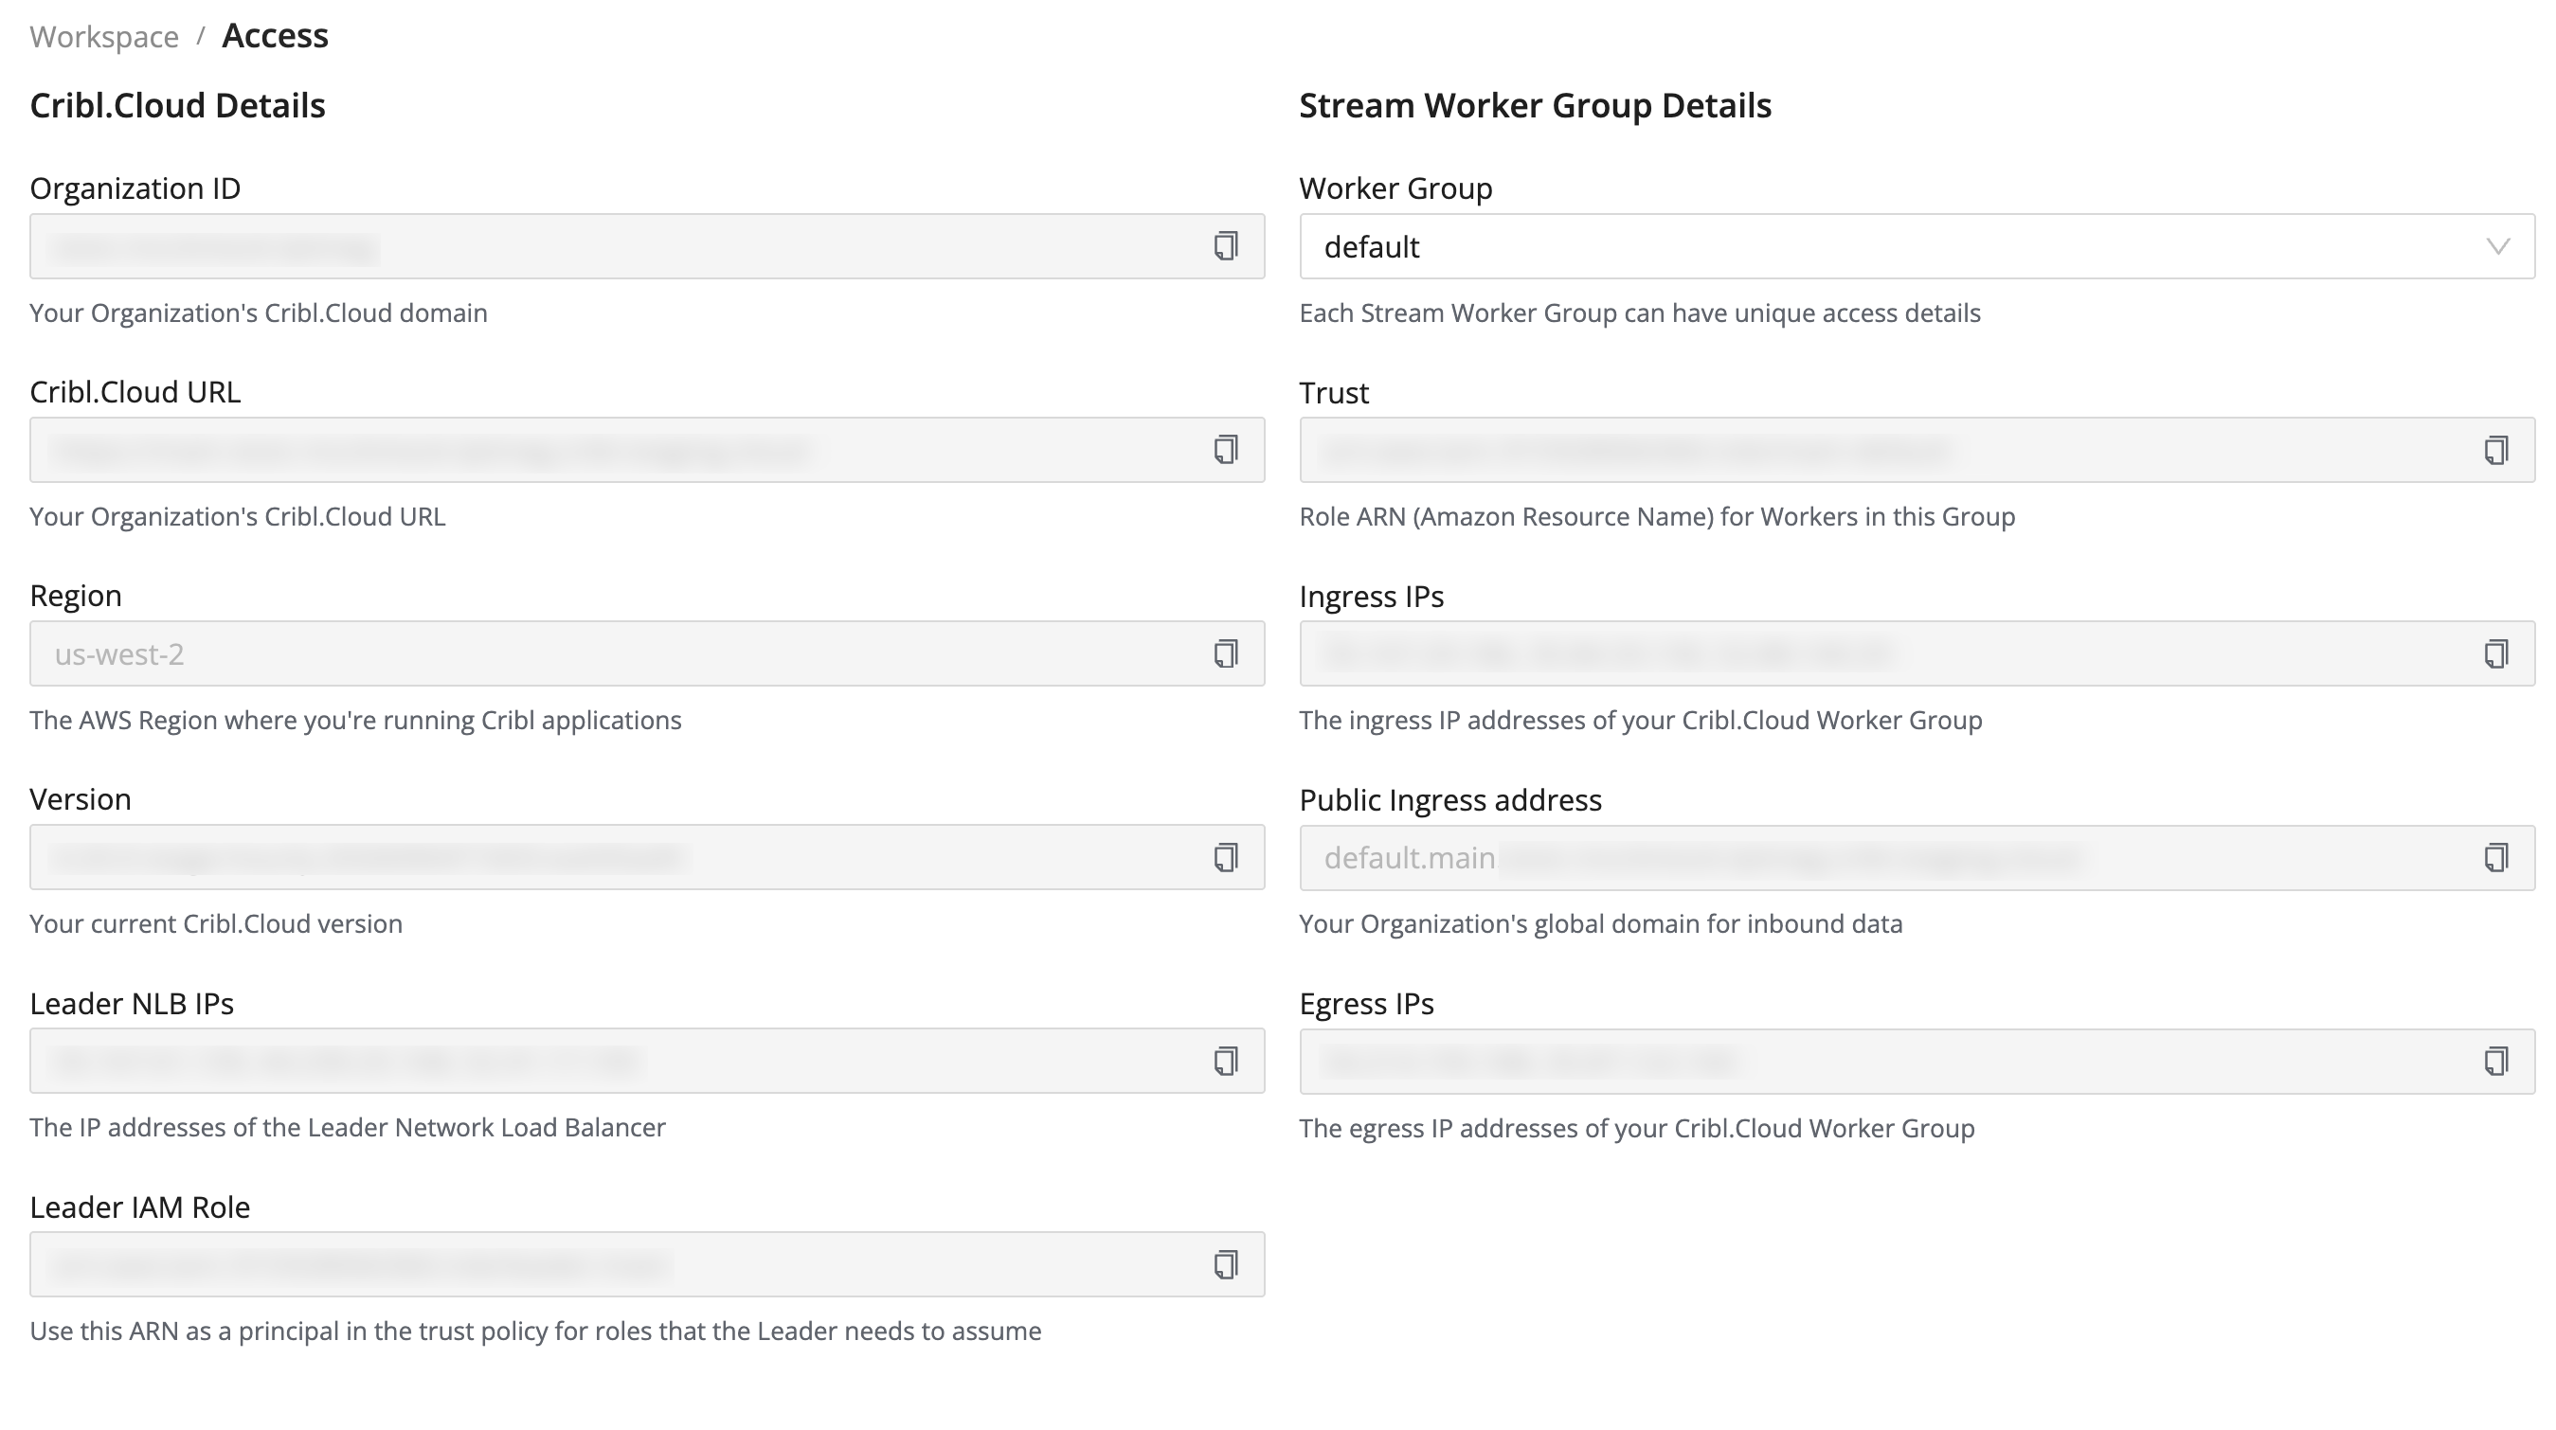Click 'Your current Cribl.Cloud version' text
2556x1430 pixels.
pos(216,923)
